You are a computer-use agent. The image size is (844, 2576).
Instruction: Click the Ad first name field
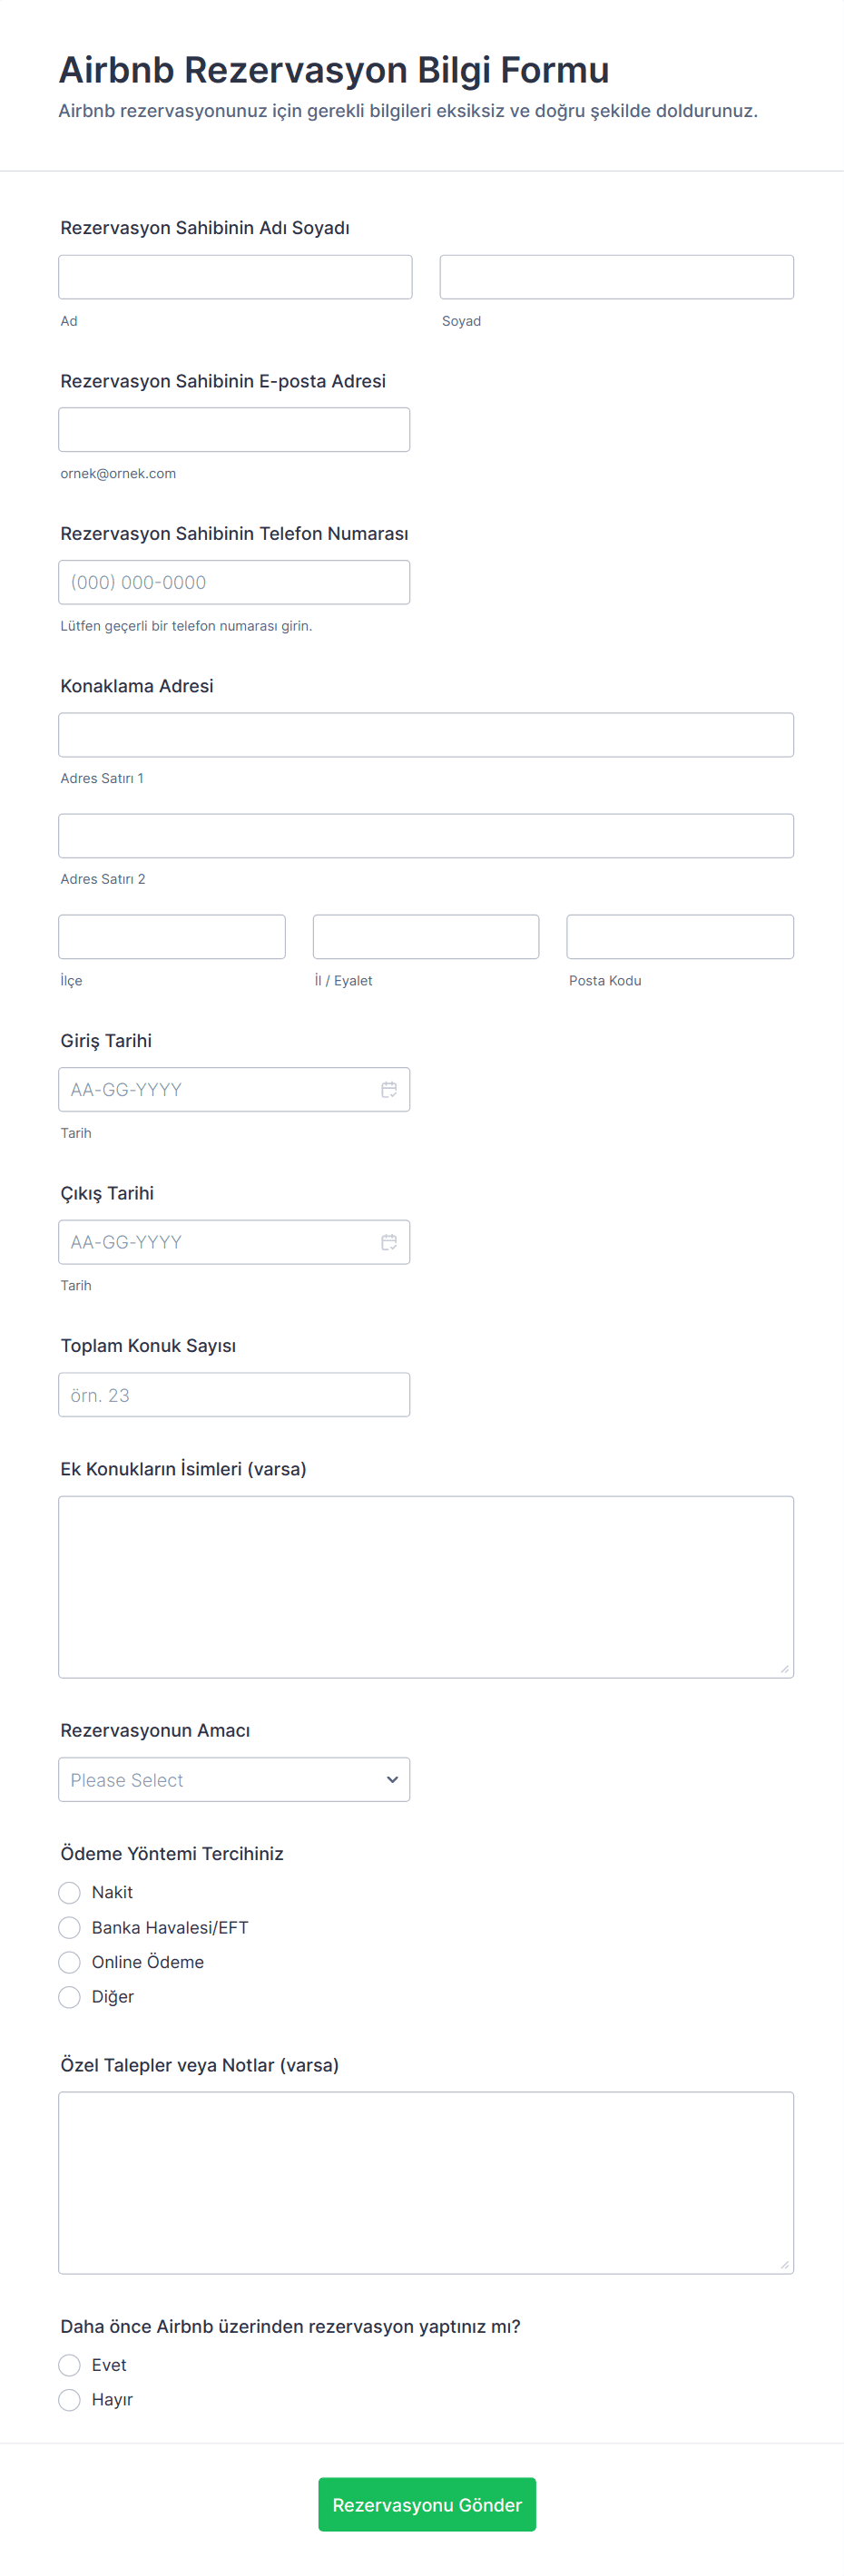pyautogui.click(x=235, y=277)
